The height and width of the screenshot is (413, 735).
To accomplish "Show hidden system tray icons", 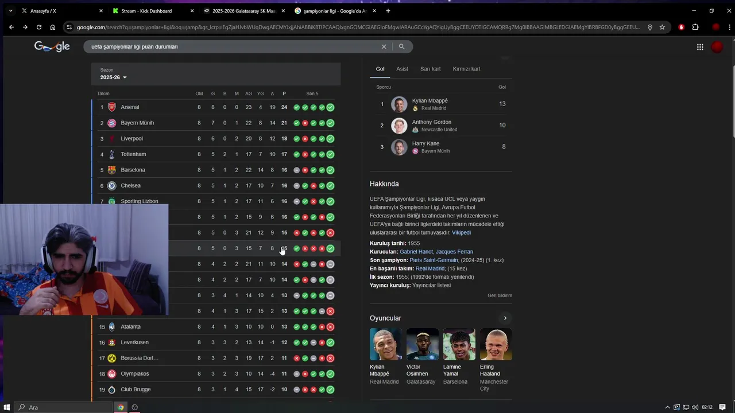I will tap(667, 407).
